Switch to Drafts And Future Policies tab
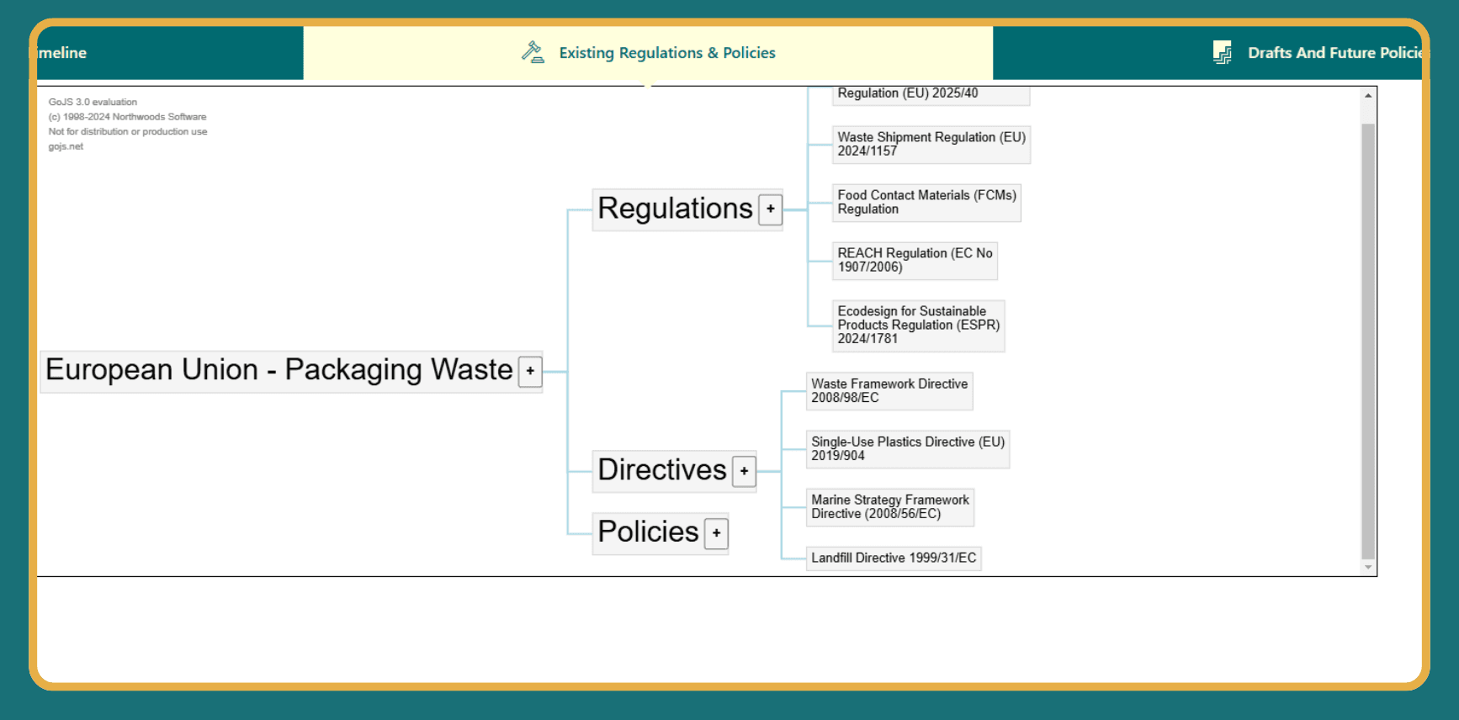This screenshot has width=1459, height=720. point(1207,53)
